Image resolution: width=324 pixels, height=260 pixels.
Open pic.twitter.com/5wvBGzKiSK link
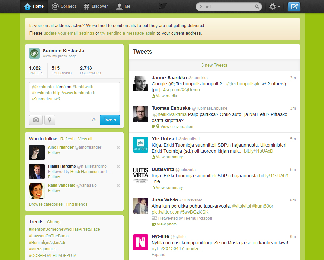tap(180, 212)
